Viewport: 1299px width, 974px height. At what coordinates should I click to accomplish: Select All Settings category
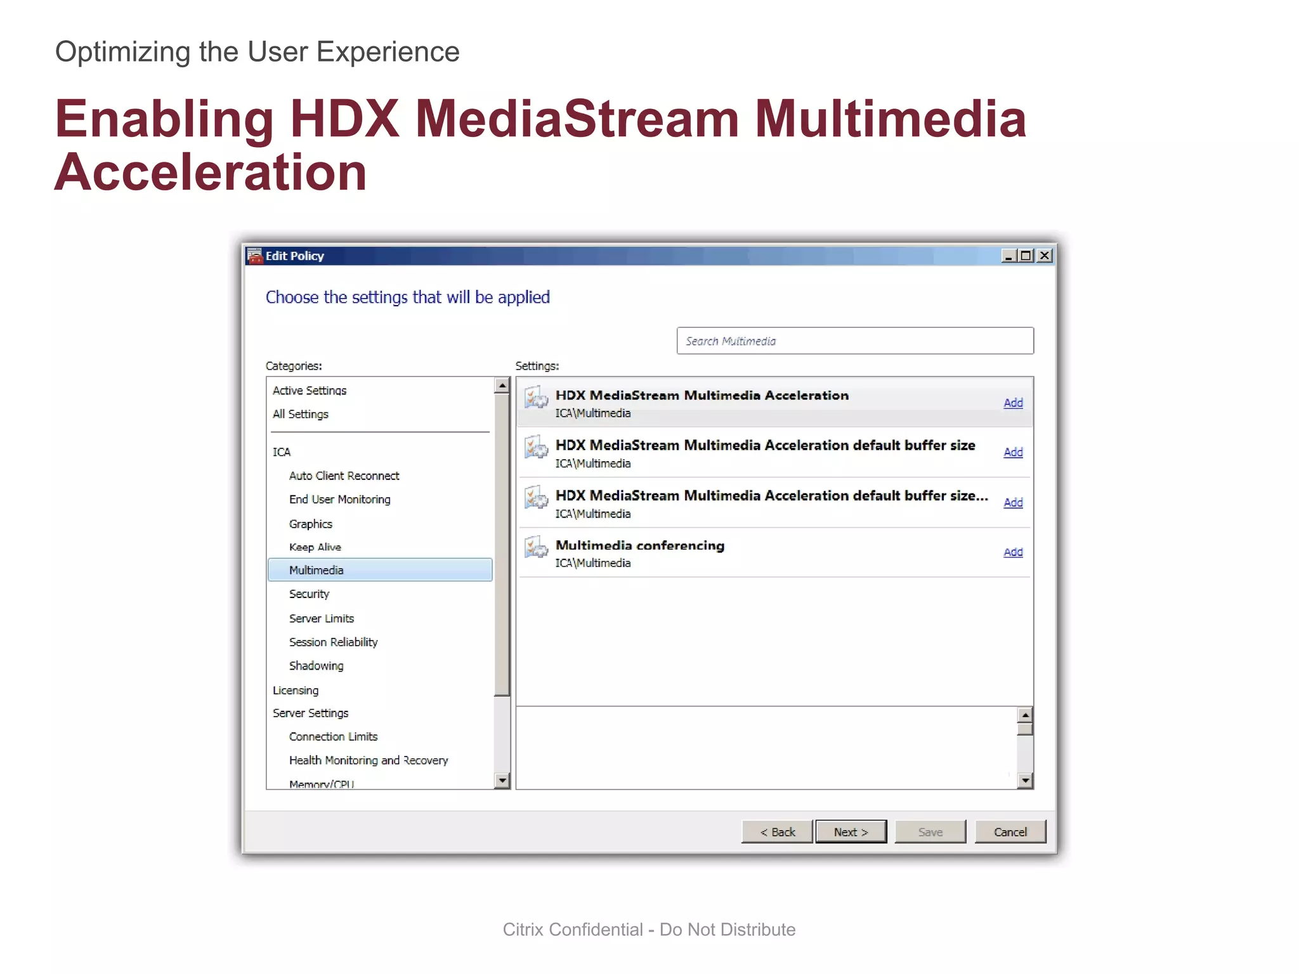coord(301,414)
